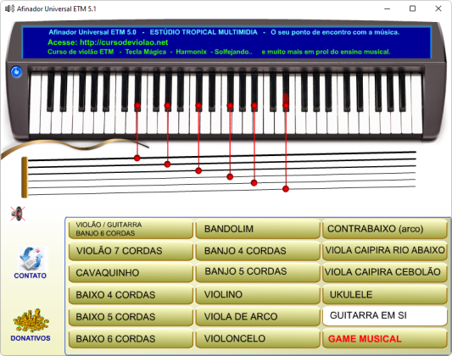Select the UKULELE tuning button
Image resolution: width=452 pixels, height=356 pixels.
384,294
